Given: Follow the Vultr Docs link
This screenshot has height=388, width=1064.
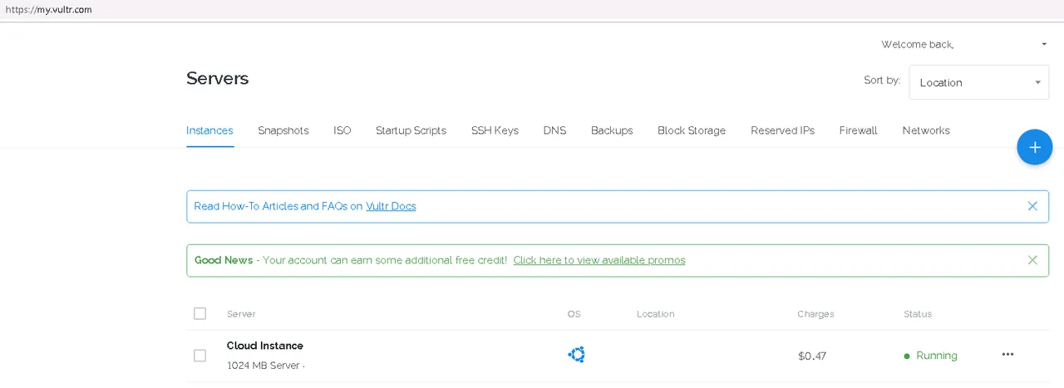Looking at the screenshot, I should point(391,206).
